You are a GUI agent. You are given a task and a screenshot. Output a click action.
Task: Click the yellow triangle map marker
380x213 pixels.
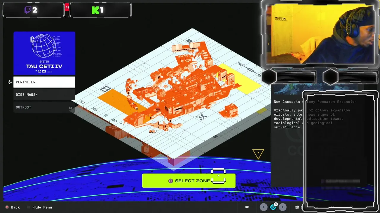258,154
